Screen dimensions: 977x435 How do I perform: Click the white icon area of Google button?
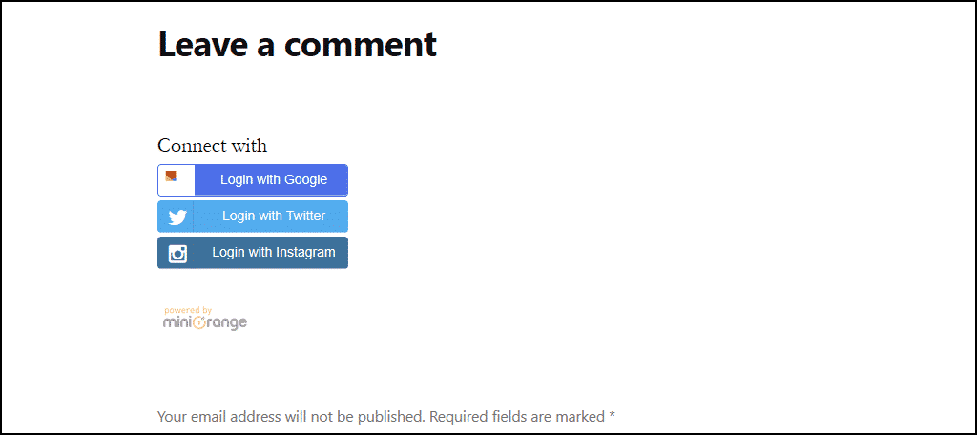[177, 180]
